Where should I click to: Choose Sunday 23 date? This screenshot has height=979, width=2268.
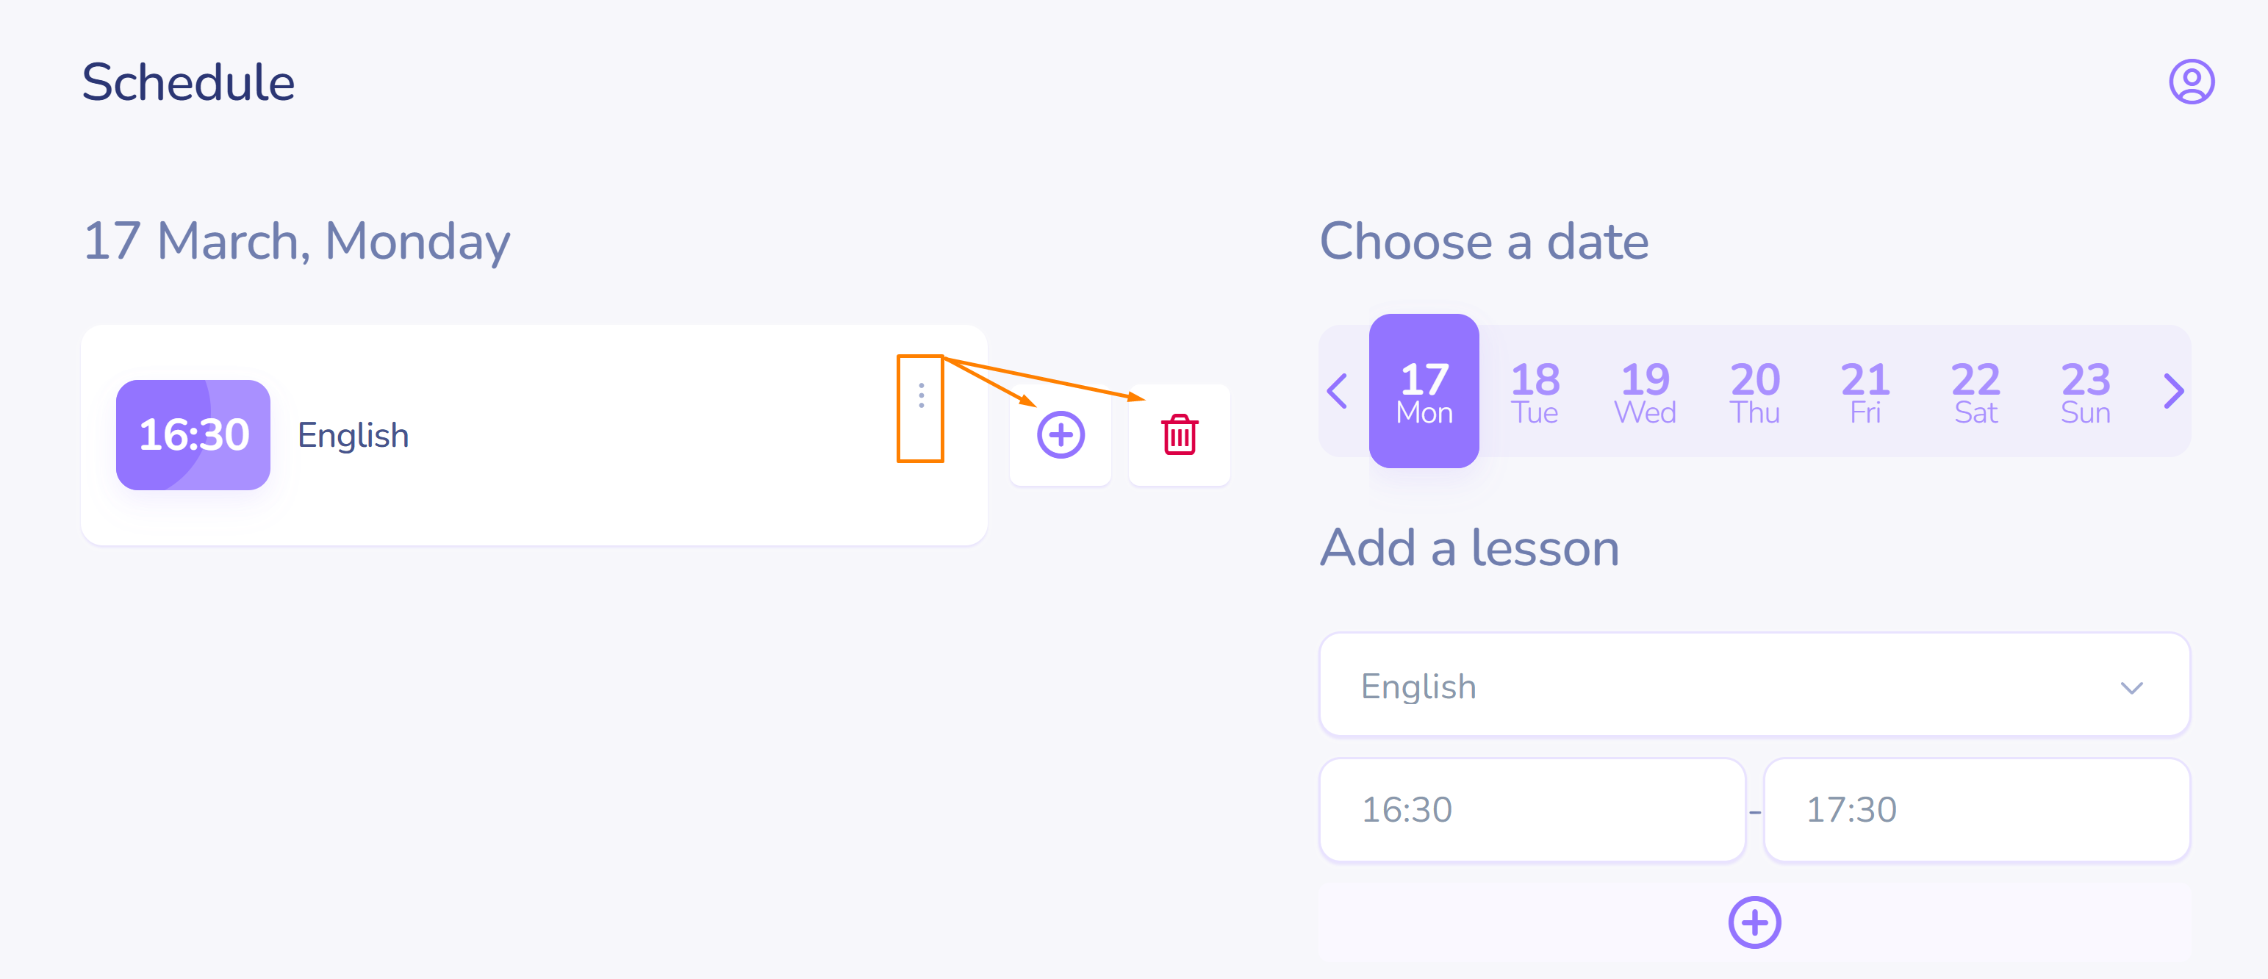tap(2085, 392)
